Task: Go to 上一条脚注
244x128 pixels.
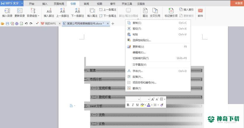Action: [62, 13]
